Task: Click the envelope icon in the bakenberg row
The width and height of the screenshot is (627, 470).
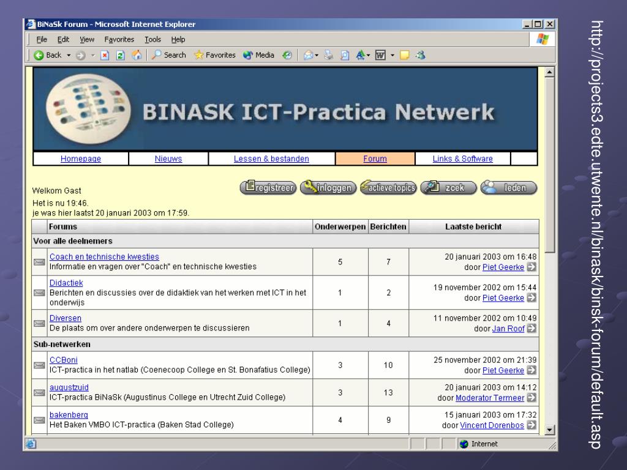Action: point(39,420)
